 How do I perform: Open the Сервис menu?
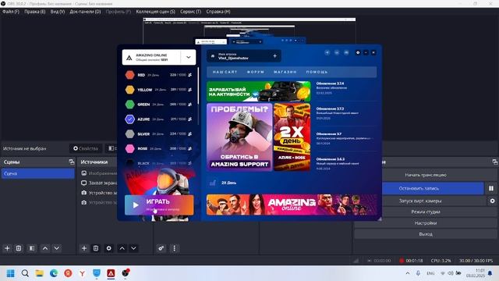[x=190, y=12]
